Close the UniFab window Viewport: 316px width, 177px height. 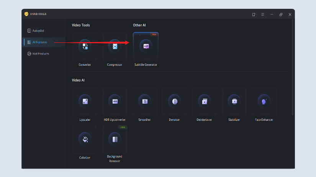(x=290, y=15)
